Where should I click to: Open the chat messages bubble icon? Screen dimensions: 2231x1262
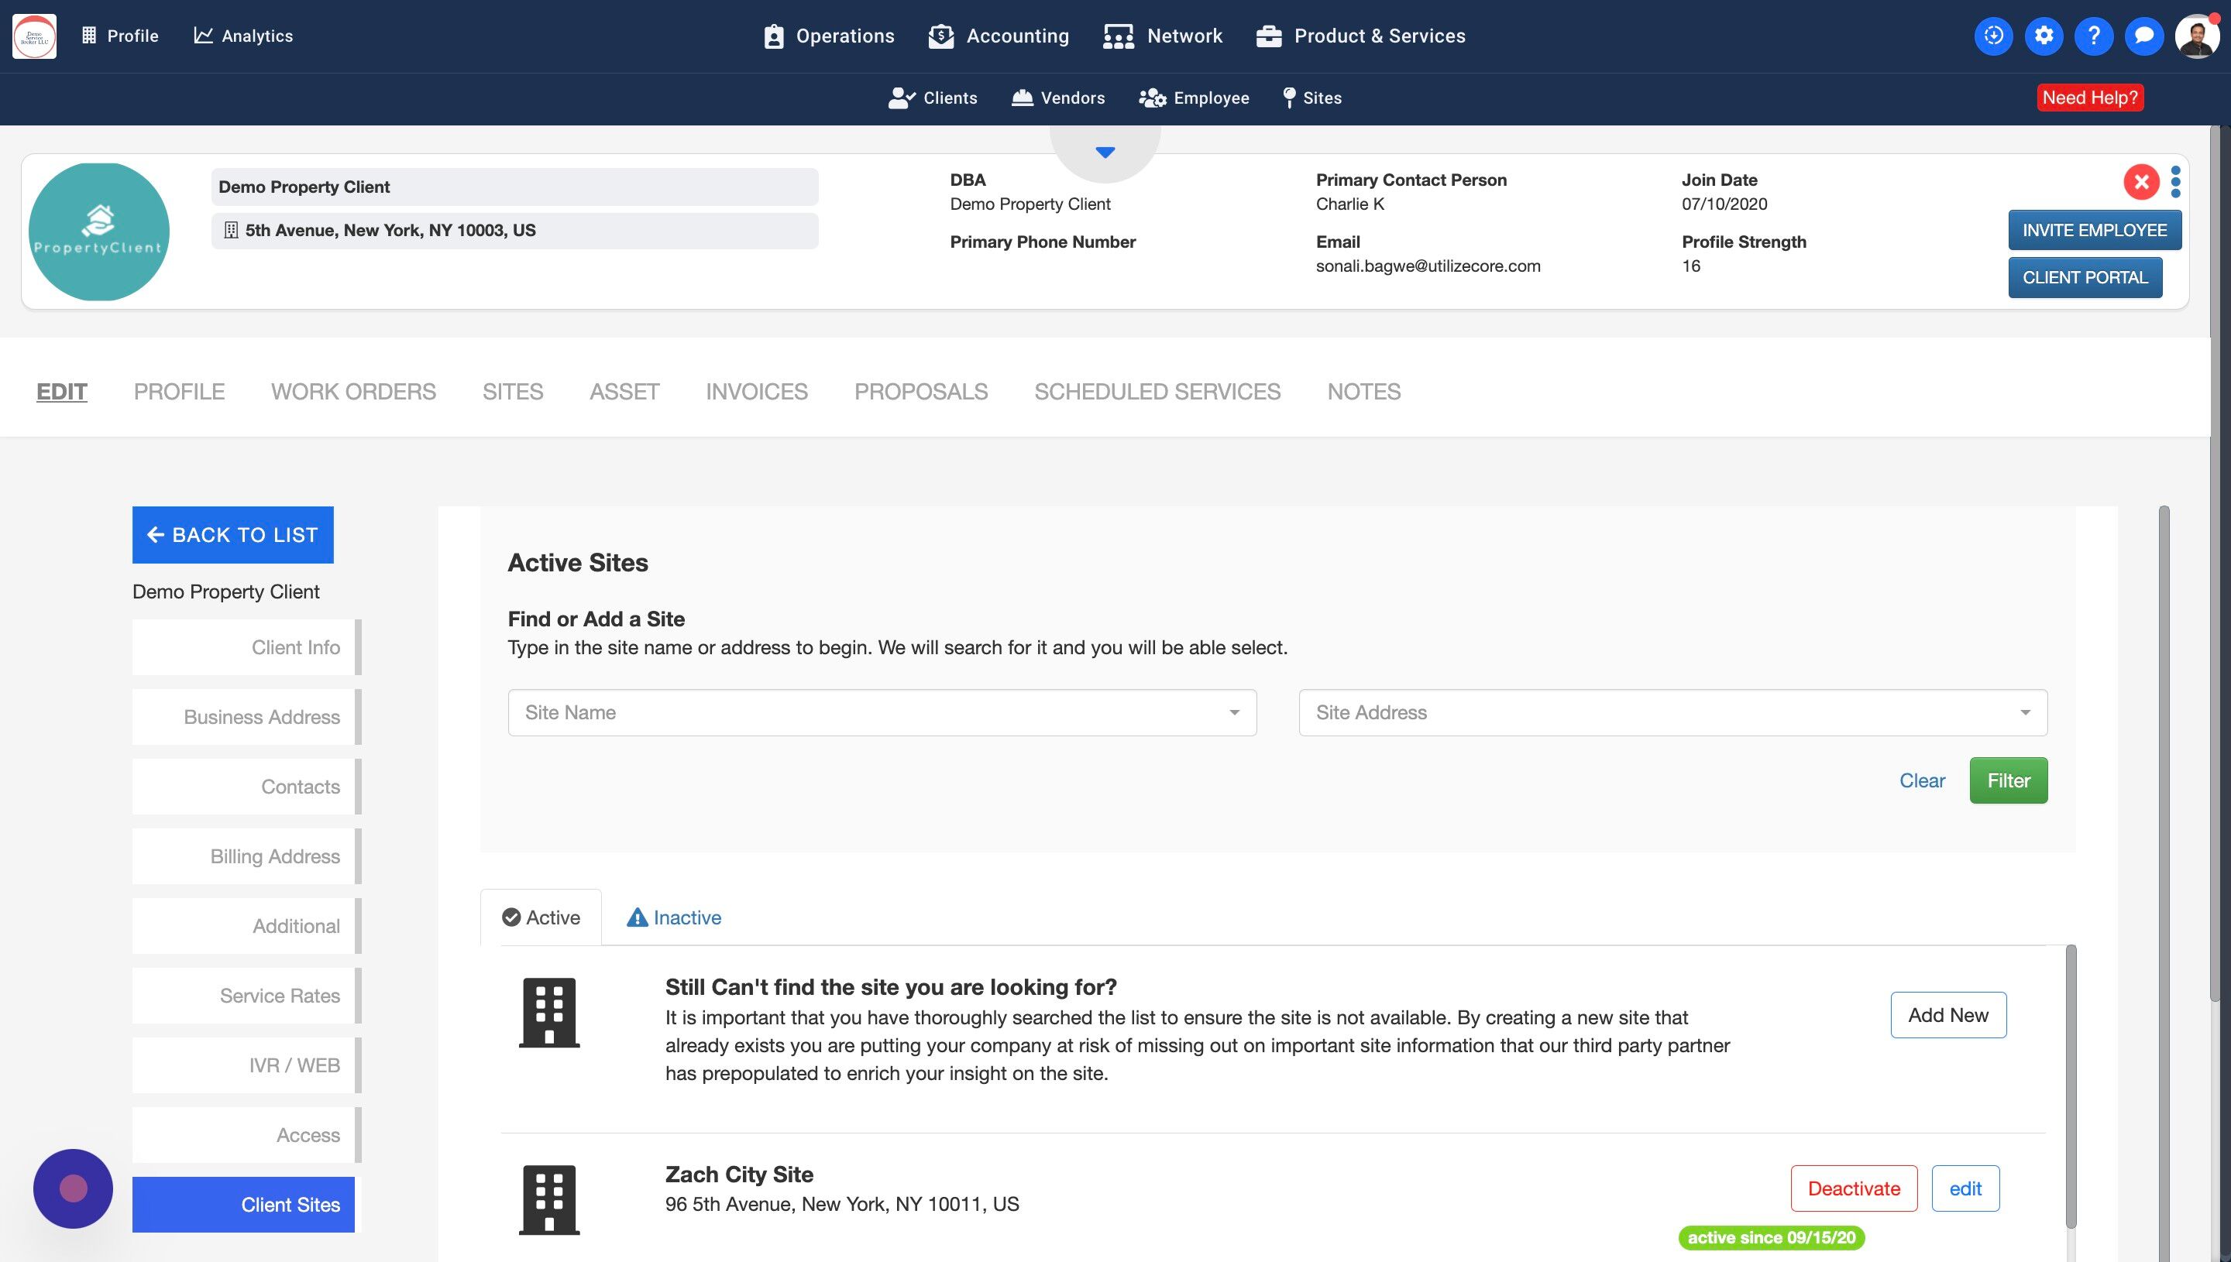pos(2143,36)
